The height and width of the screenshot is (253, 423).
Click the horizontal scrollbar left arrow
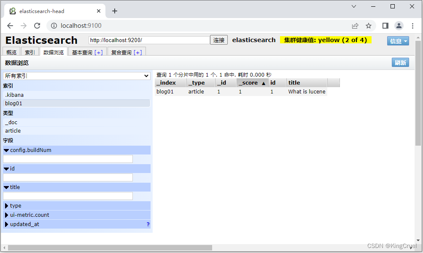point(4,248)
